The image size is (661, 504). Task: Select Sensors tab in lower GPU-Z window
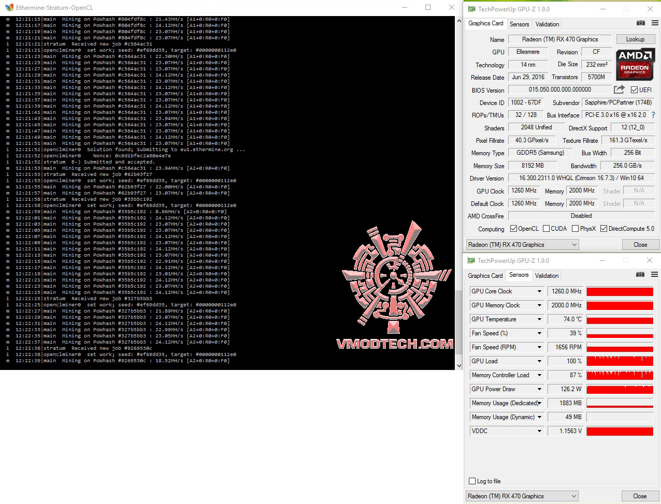click(519, 275)
